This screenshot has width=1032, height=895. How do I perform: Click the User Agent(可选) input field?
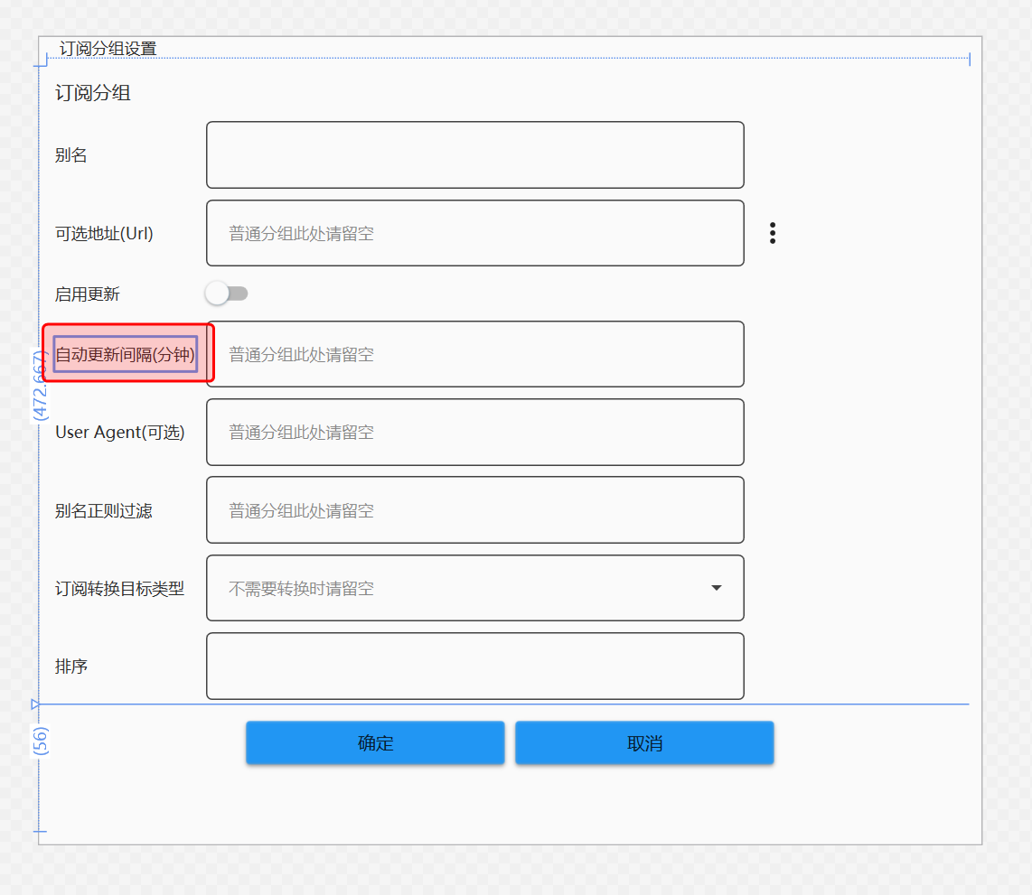click(474, 432)
